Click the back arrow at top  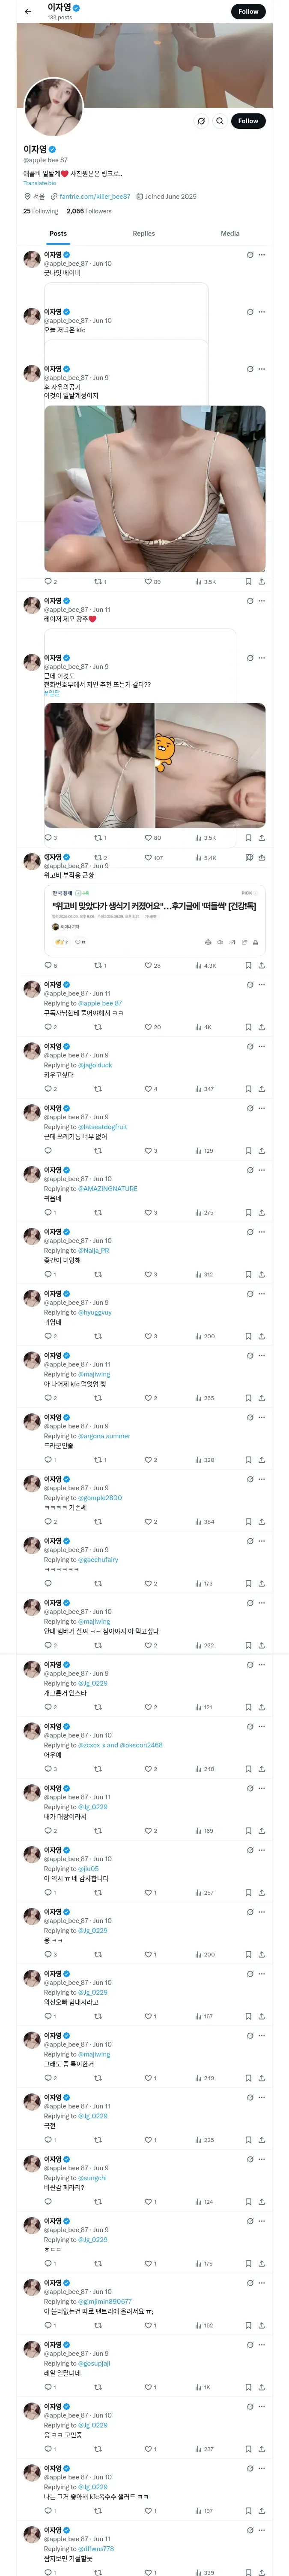coord(28,12)
